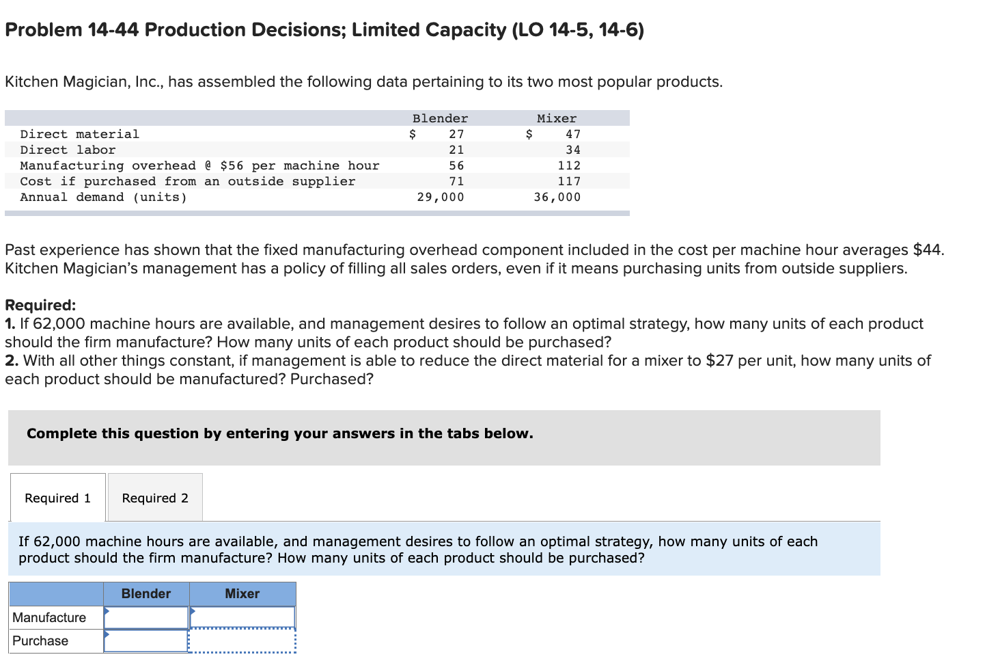
Task: Click the blue triangle in Mixer Manufacture cell
Action: pos(193,611)
